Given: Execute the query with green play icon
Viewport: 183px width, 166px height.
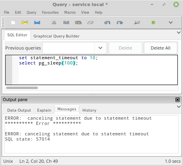Looking at the screenshot, I should 154,23.
